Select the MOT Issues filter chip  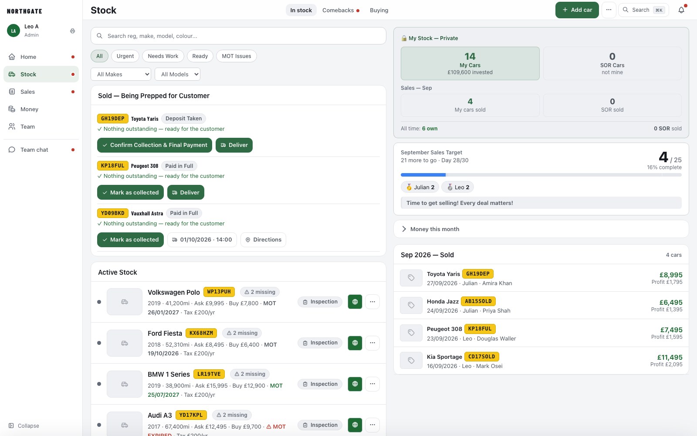click(237, 56)
